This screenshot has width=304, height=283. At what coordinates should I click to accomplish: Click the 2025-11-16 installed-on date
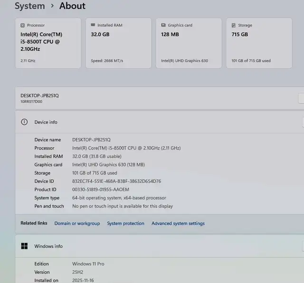pyautogui.click(x=83, y=280)
